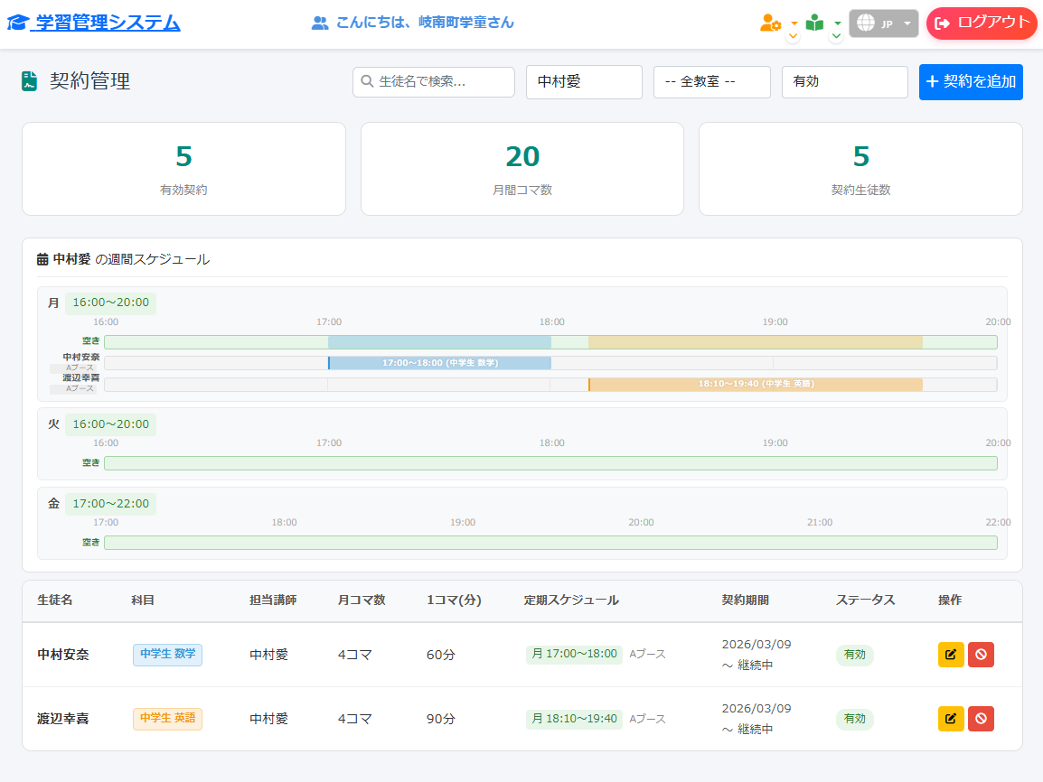The height and width of the screenshot is (782, 1043).
Task: Click the blue 17:00〜18:00 中学生 数学 block
Action: pos(439,363)
